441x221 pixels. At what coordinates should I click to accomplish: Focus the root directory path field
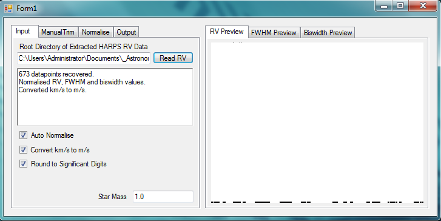click(x=84, y=58)
